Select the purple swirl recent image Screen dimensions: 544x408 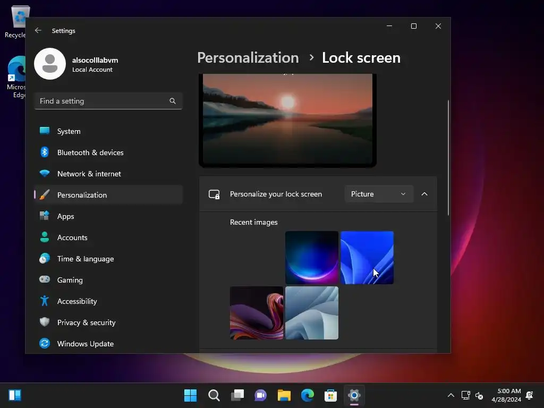coord(257,312)
